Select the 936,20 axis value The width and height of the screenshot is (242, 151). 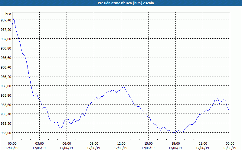[6, 77]
